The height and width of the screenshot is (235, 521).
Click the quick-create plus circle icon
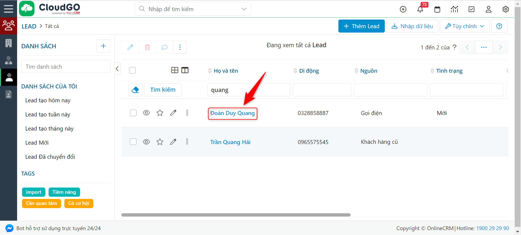point(403,9)
